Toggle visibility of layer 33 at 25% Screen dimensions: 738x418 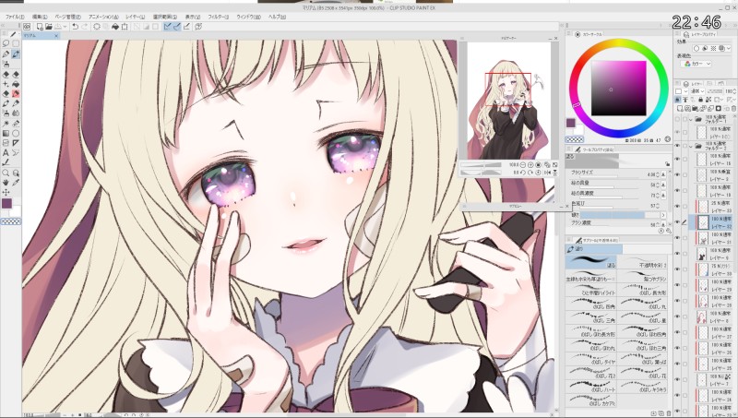tap(677, 206)
